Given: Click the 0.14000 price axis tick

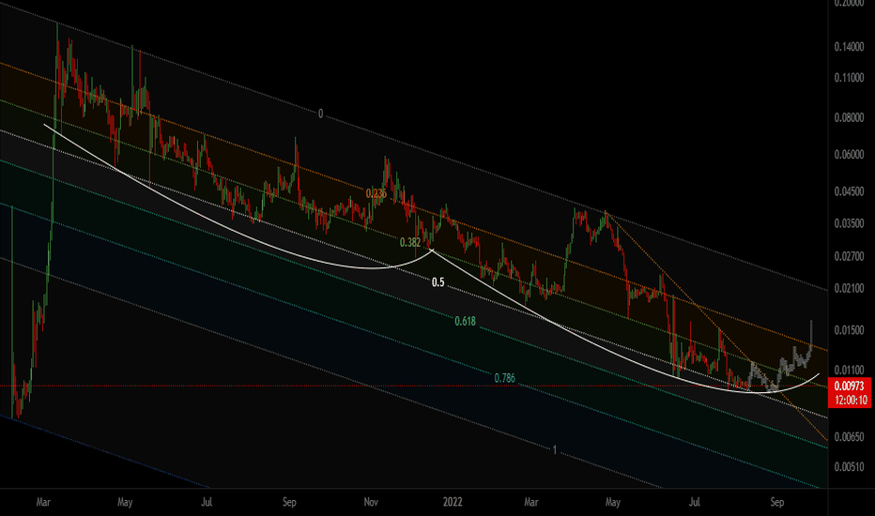Looking at the screenshot, I should (x=850, y=48).
